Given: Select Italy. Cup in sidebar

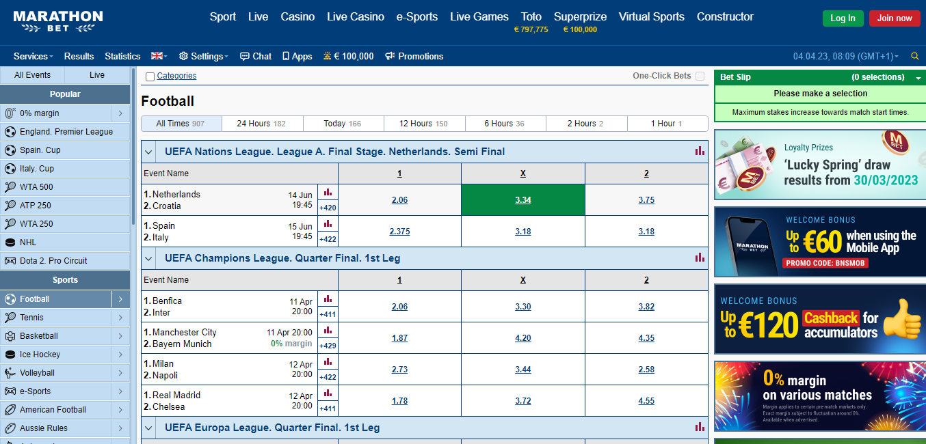Looking at the screenshot, I should 65,169.
